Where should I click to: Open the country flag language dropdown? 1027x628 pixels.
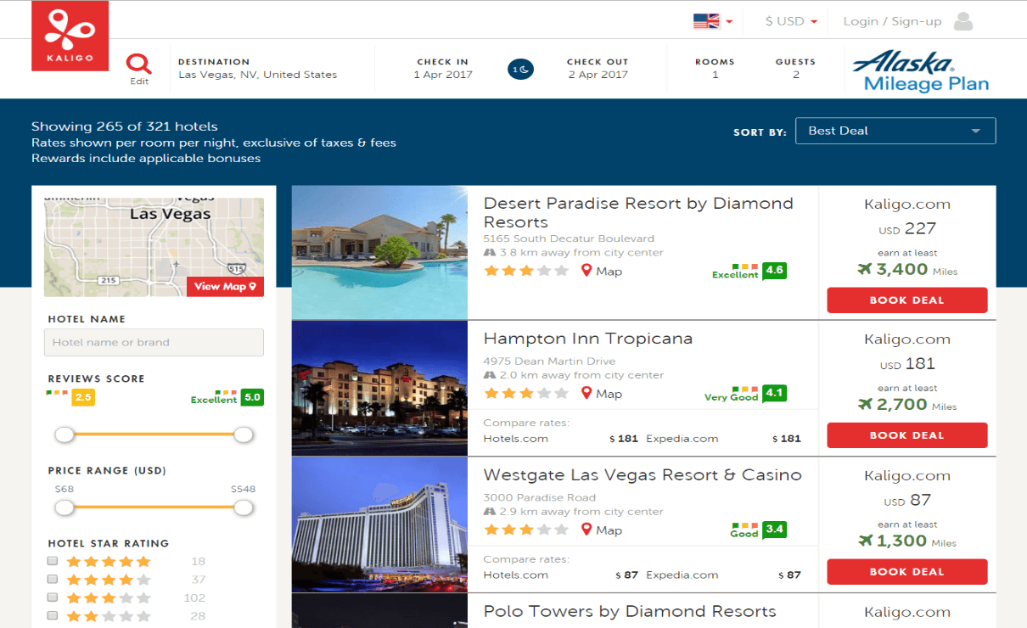(712, 21)
